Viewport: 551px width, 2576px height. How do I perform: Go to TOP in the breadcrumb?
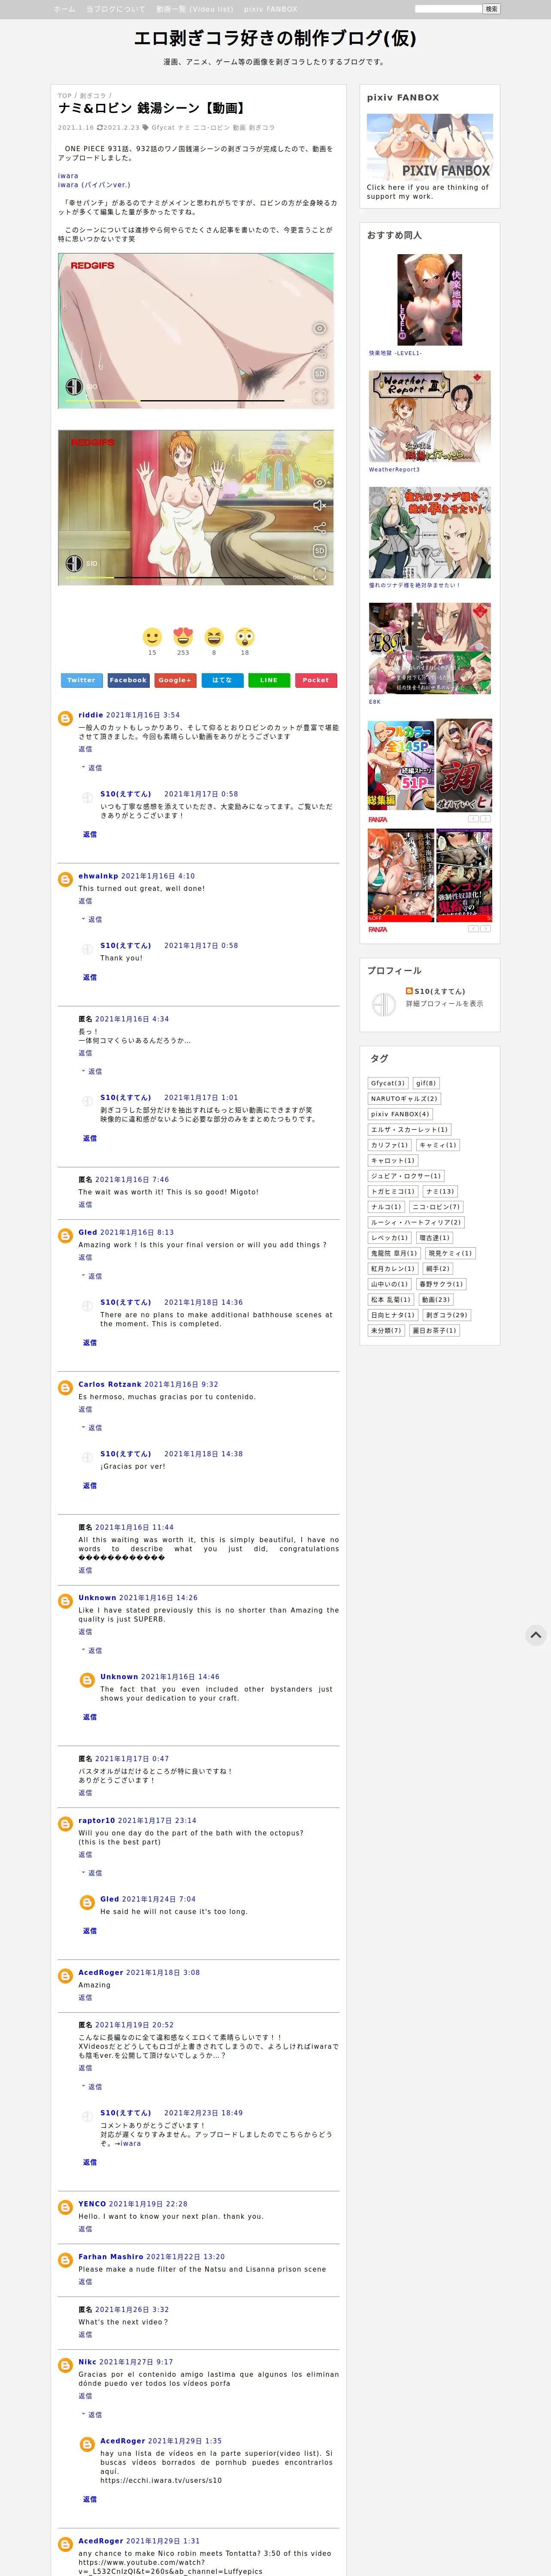(x=64, y=96)
